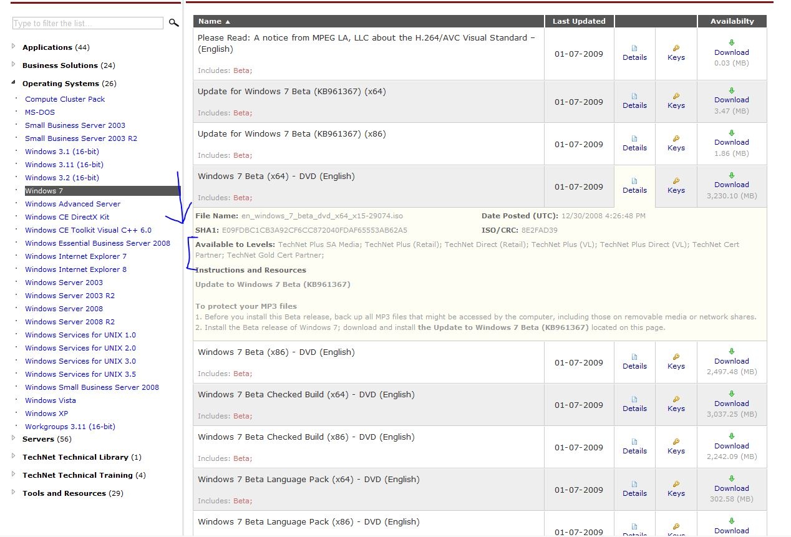Screen dimensions: 791x537
Task: Download Update KB961367 (x86) 1.86 MB
Action: 732,142
